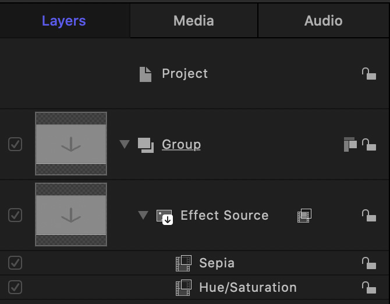Uncheck the Hue/Saturation filter checkbox
Image resolution: width=390 pixels, height=304 pixels.
15,287
